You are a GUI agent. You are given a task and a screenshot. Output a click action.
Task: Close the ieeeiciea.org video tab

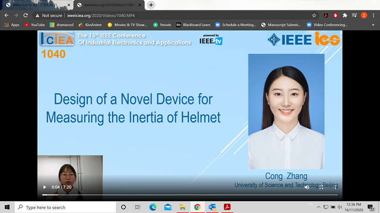[140, 5]
